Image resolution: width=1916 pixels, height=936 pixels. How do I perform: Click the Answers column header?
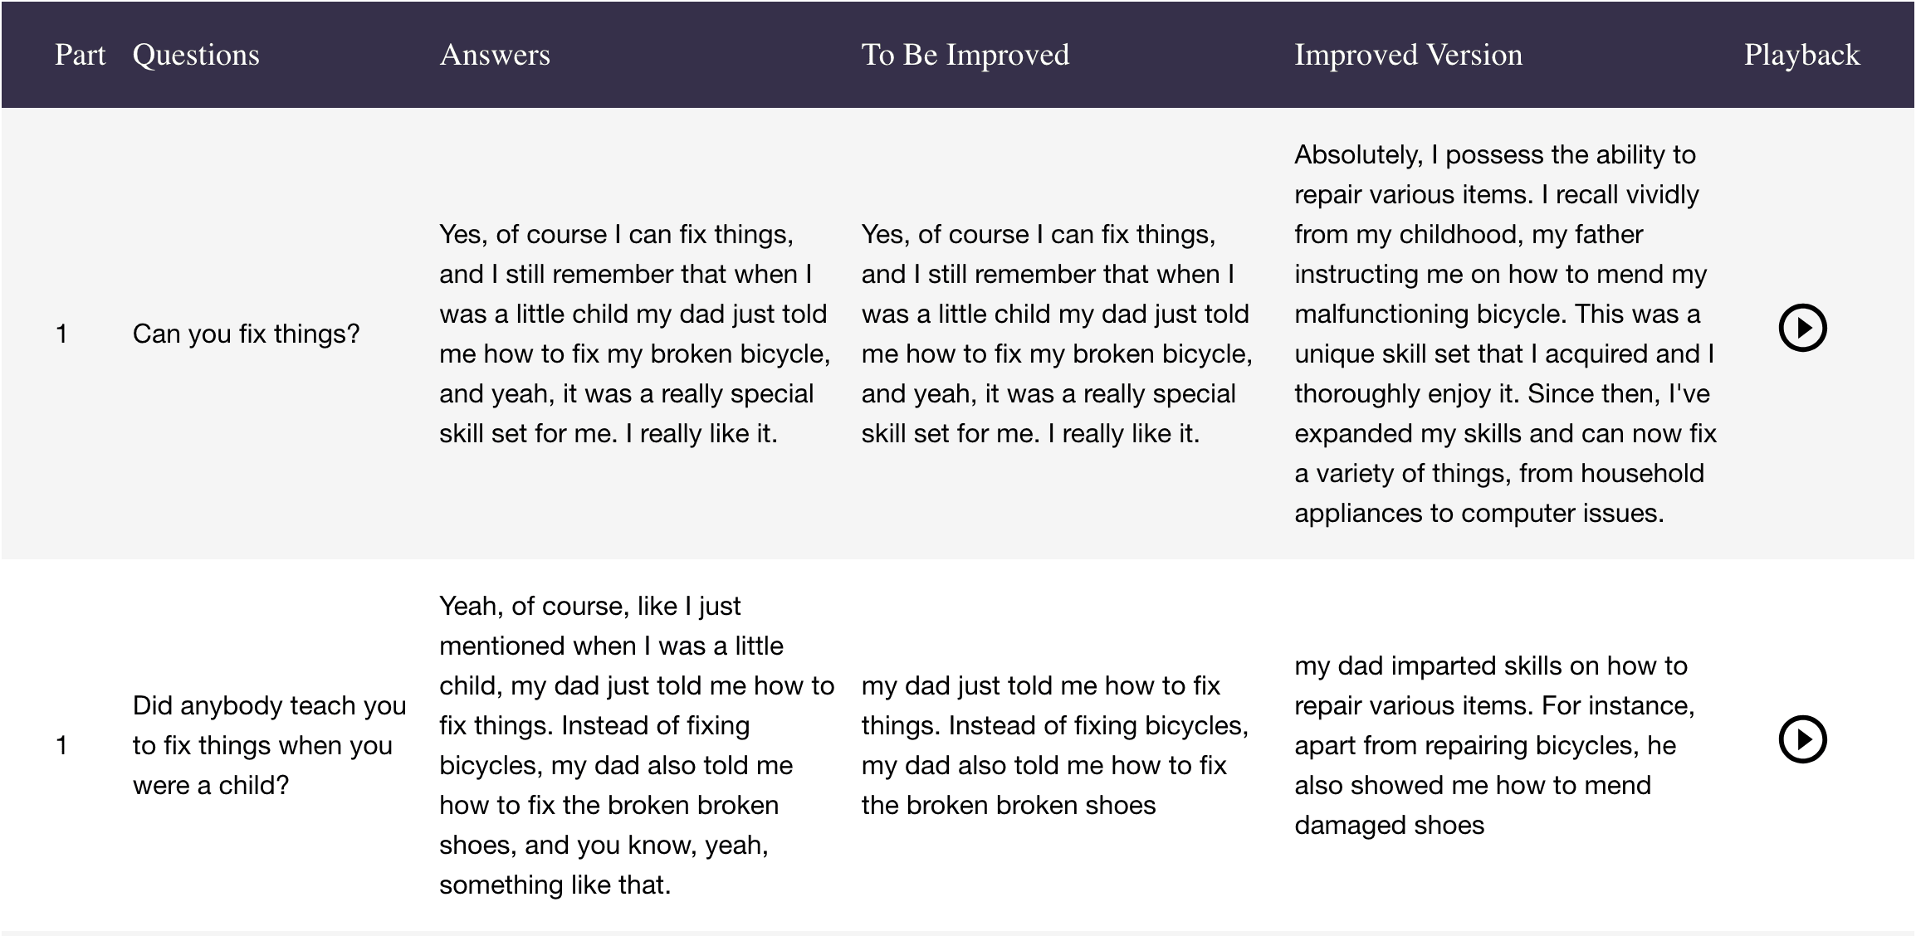495,55
